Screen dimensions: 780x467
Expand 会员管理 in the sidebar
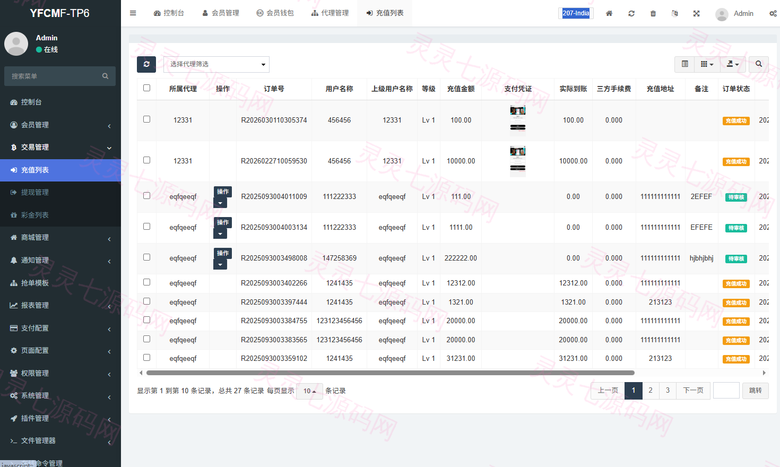(60, 125)
